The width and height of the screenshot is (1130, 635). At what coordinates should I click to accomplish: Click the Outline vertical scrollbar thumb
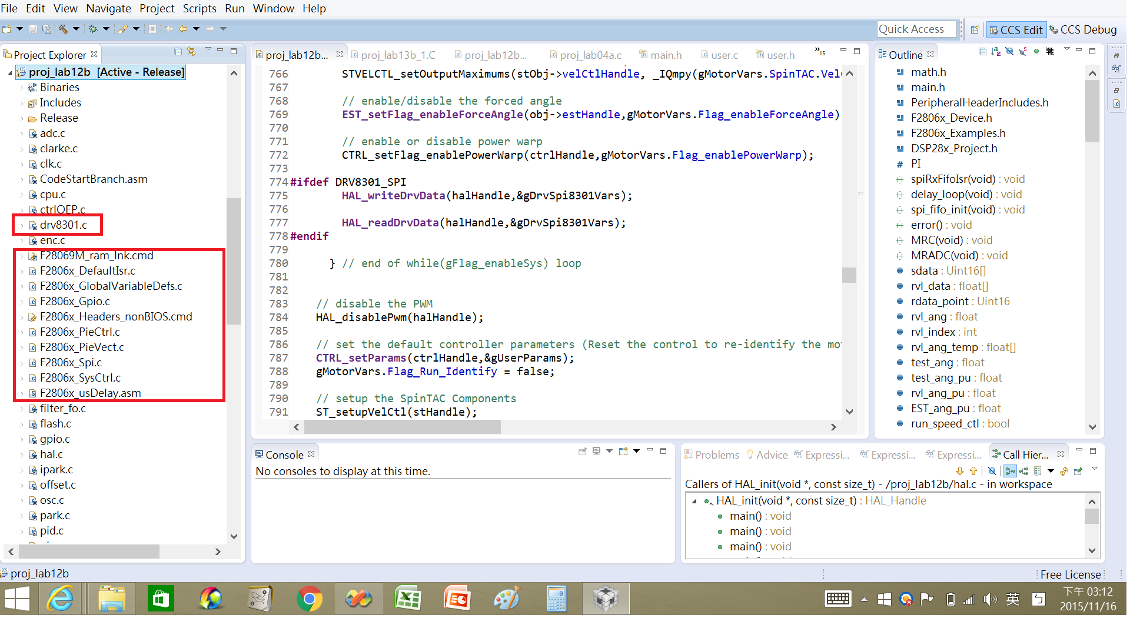coord(1092,111)
